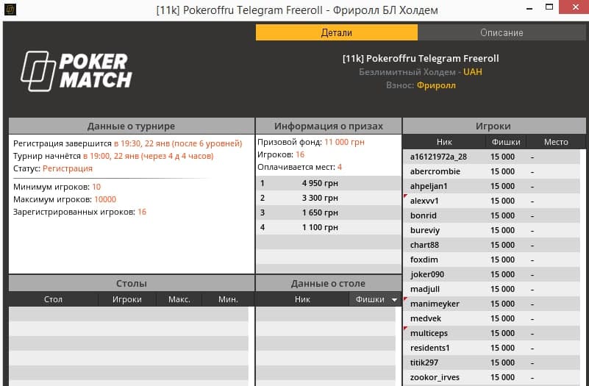Select player abercrombie

pos(491,171)
